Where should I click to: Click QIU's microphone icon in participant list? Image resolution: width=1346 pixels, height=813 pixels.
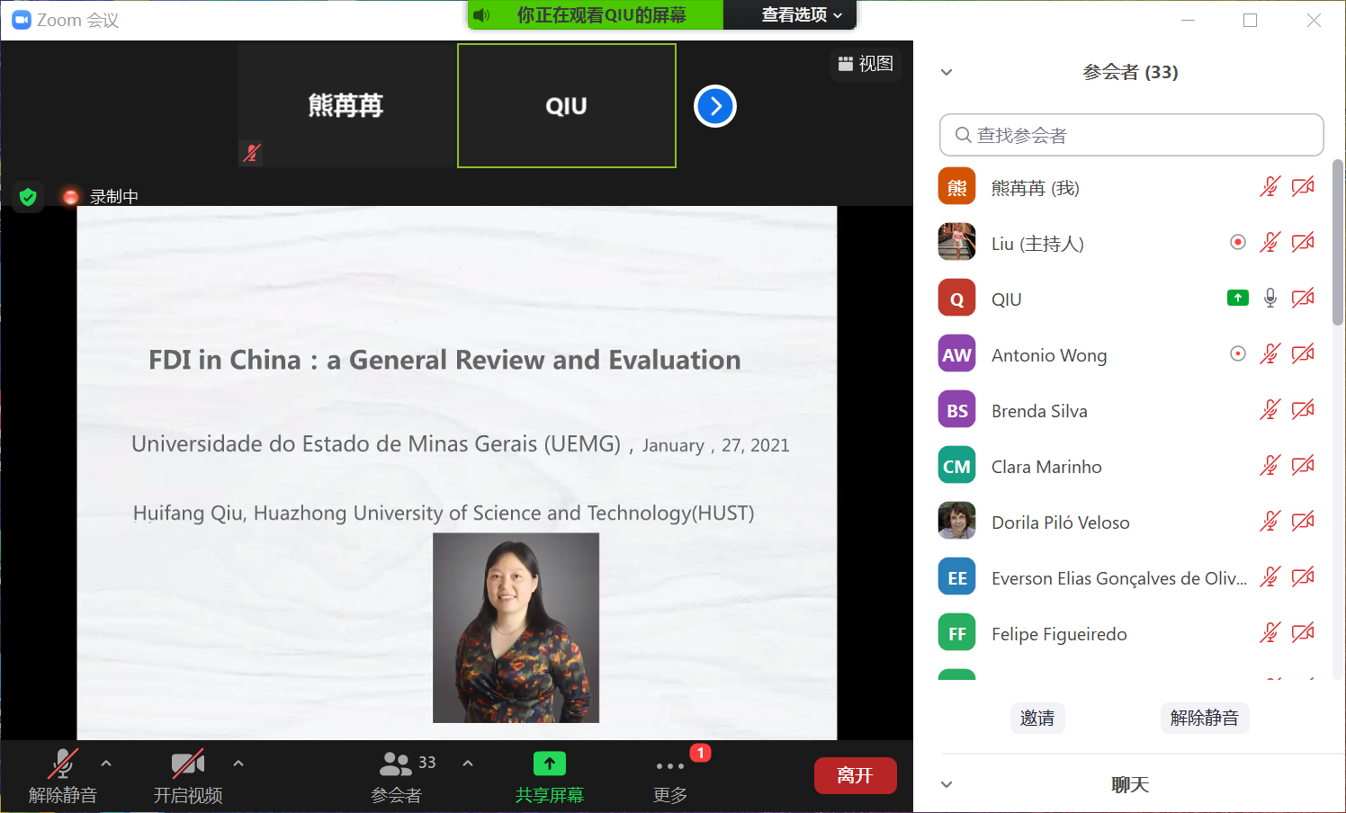pyautogui.click(x=1270, y=299)
